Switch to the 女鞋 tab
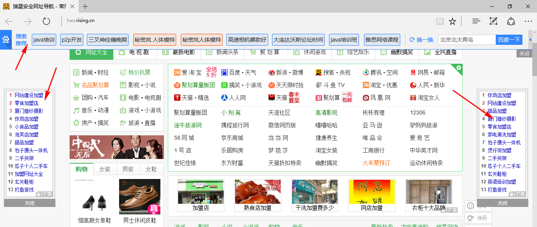 point(151,169)
